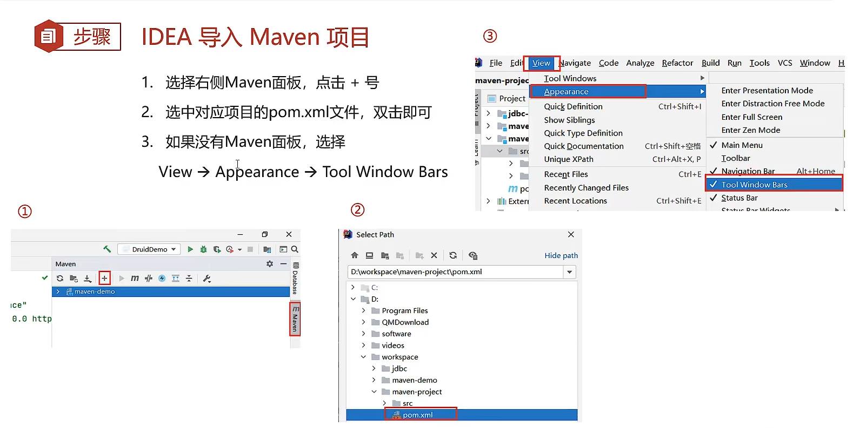Image resolution: width=853 pixels, height=428 pixels.
Task: Collapse all in the Maven panel
Action: [x=189, y=278]
